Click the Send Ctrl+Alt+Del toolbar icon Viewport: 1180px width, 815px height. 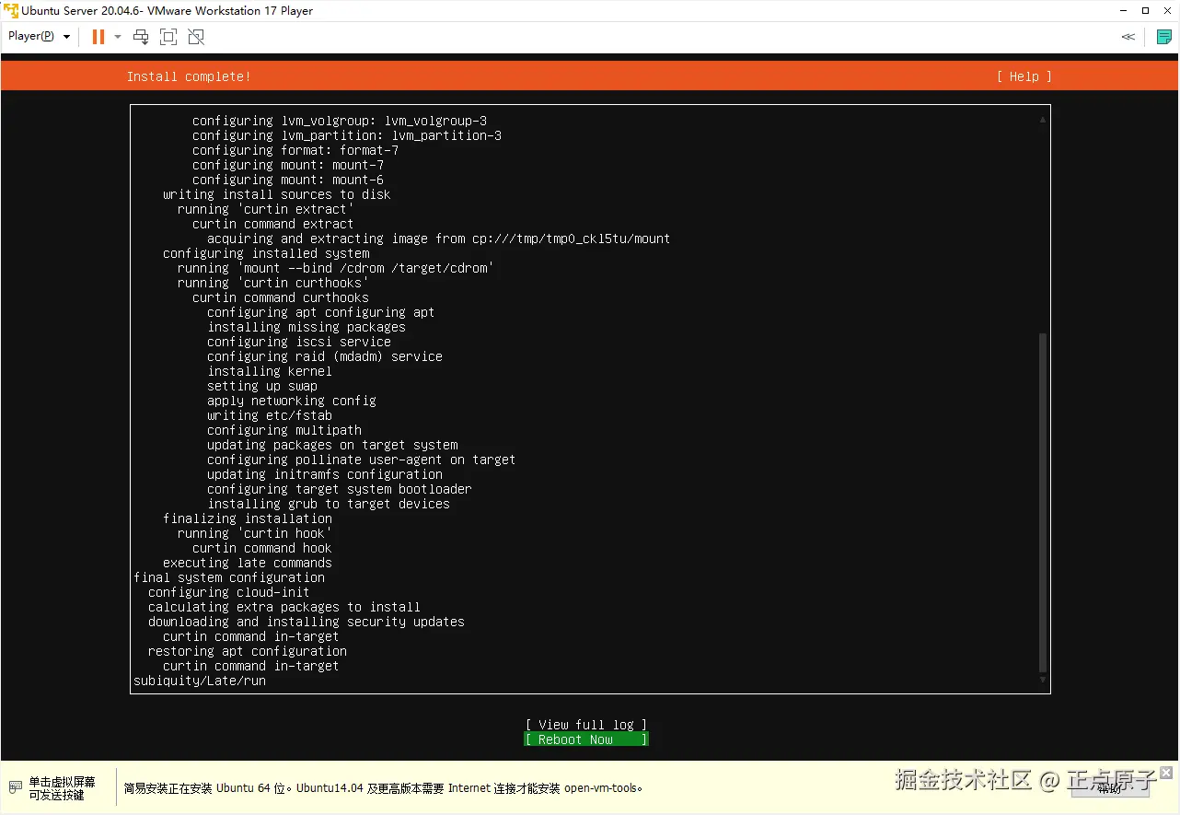[141, 37]
